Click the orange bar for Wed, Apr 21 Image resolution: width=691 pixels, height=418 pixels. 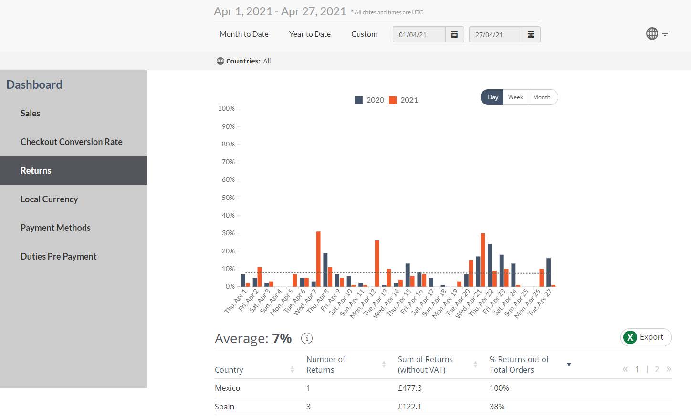coord(483,260)
